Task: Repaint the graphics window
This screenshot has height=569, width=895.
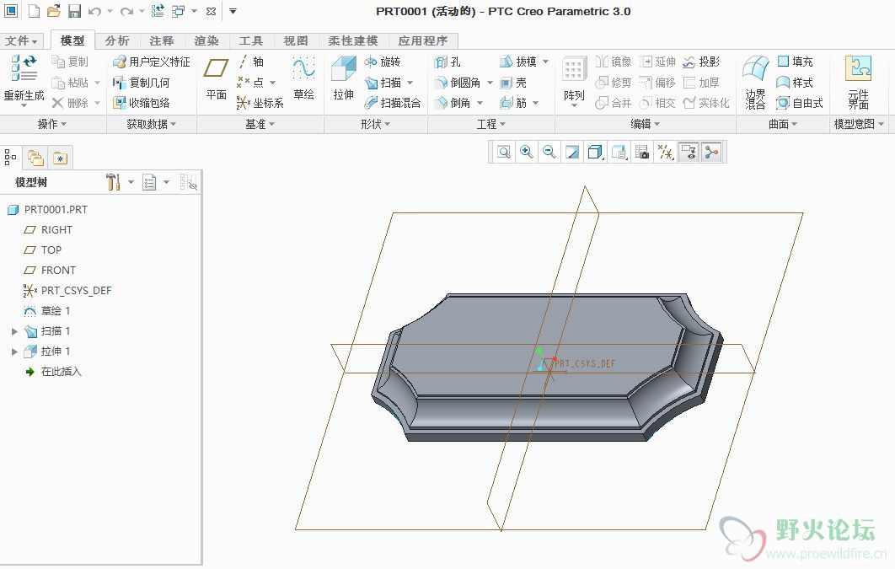Action: (572, 153)
